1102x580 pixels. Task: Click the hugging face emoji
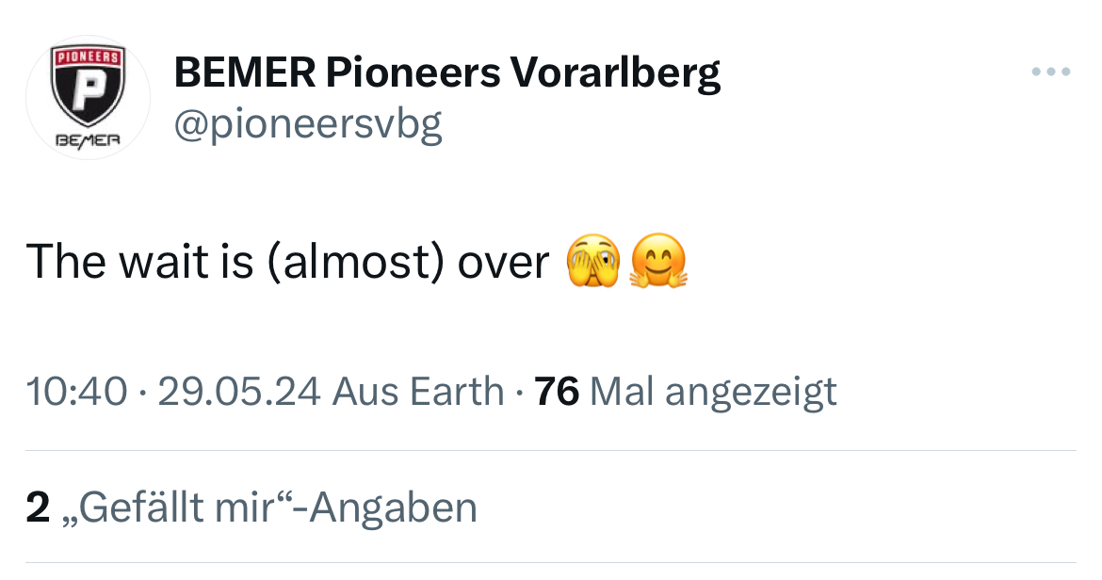tap(657, 261)
